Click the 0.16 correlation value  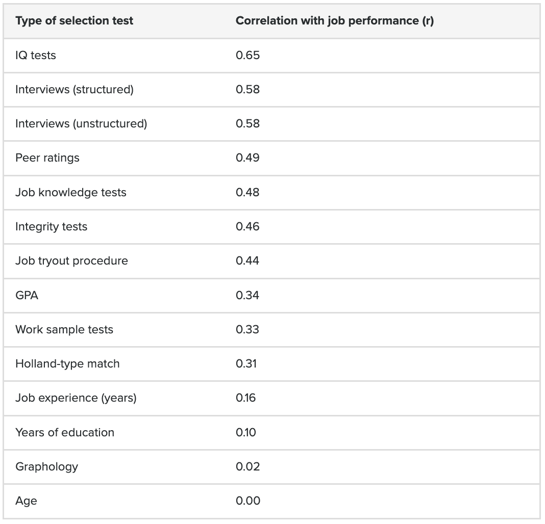click(x=246, y=398)
